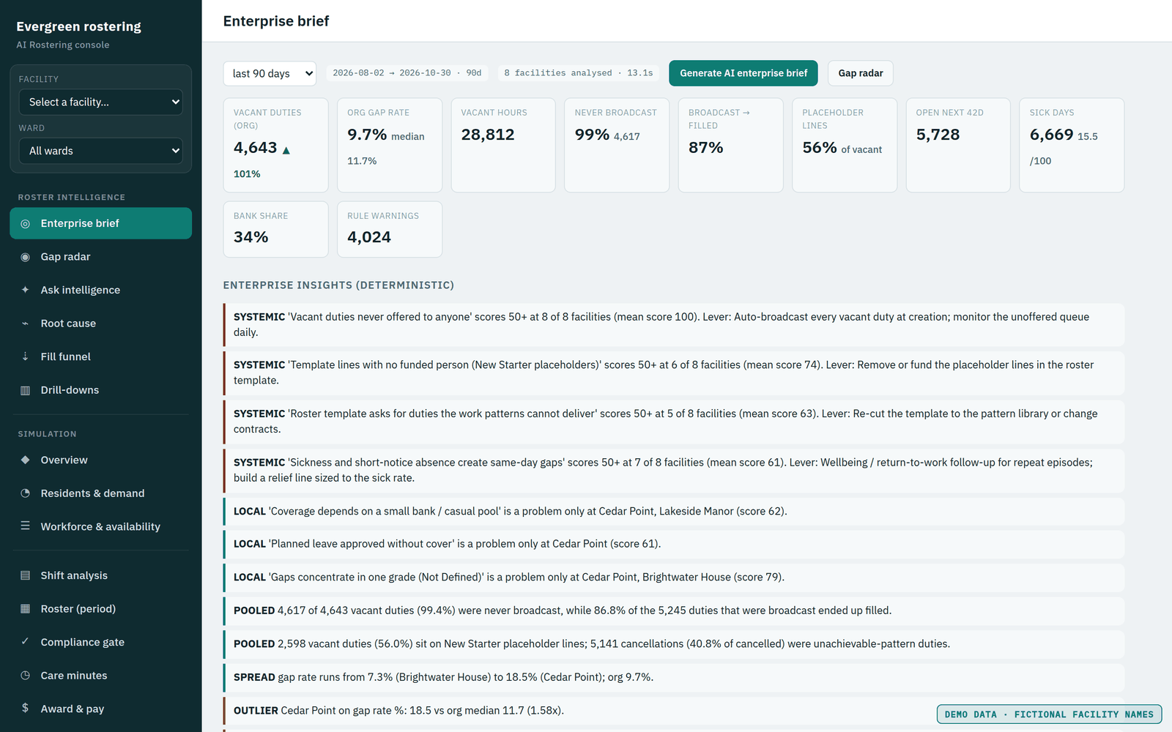Viewport: 1172px width, 732px height.
Task: Click the Overview diamond icon
Action: [26, 460]
